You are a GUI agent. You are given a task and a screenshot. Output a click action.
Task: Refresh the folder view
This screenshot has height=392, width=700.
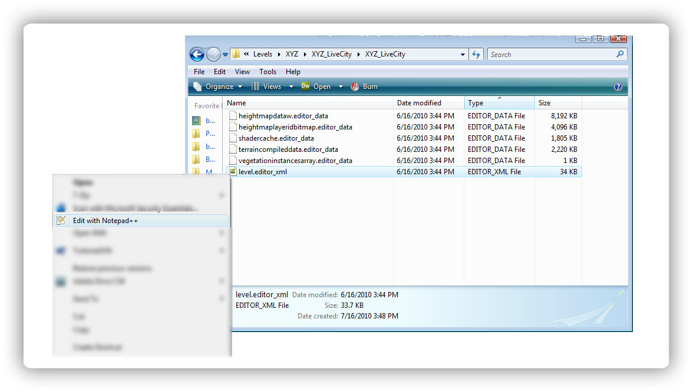476,54
